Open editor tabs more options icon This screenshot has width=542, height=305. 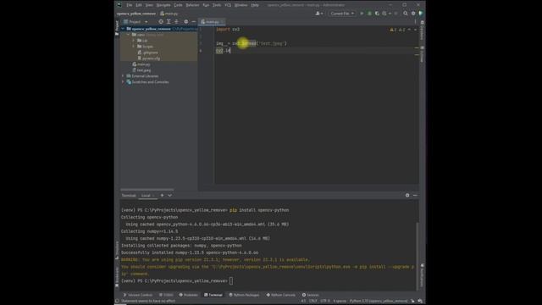pos(415,22)
